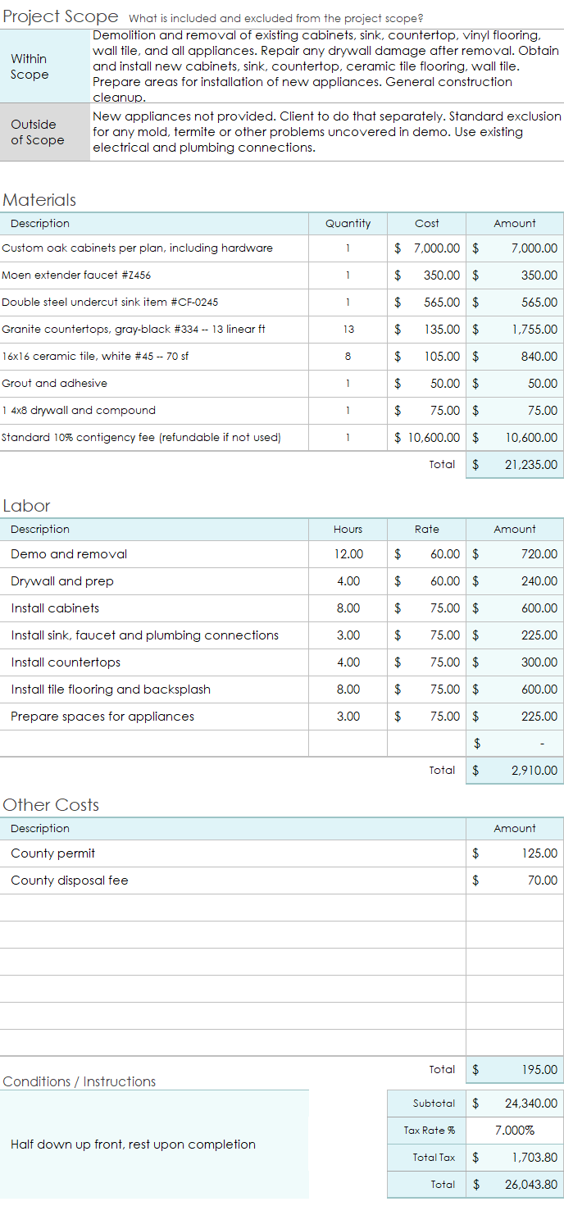This screenshot has height=1206, width=564.
Task: Select the amount cell for 16x16 ceramic tile
Action: tap(515, 357)
